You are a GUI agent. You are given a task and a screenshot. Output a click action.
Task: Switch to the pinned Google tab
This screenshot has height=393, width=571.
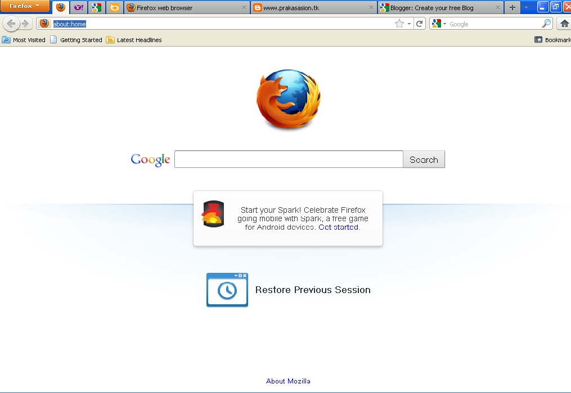pyautogui.click(x=97, y=7)
